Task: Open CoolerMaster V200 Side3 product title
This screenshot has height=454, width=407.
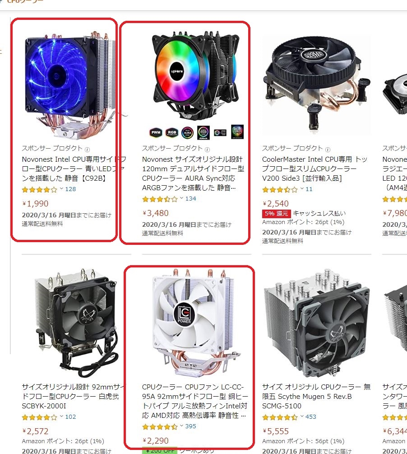Action: coord(314,168)
